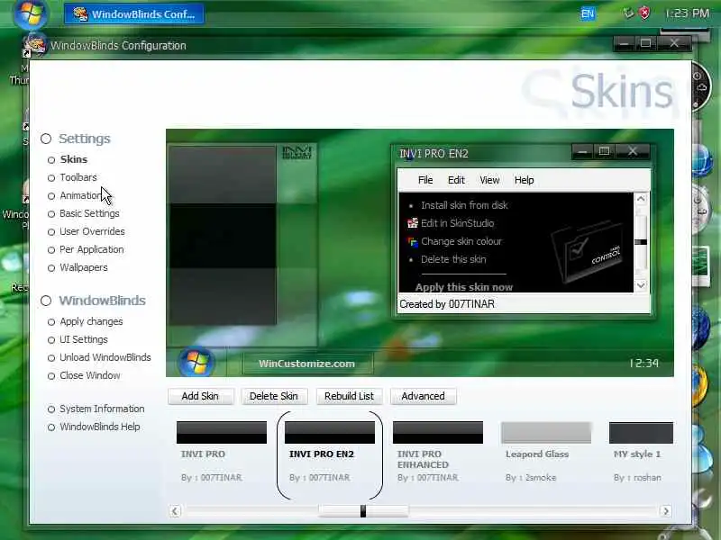This screenshot has height=540, width=721.
Task: Open Edit menu in skin preview
Action: click(x=456, y=180)
